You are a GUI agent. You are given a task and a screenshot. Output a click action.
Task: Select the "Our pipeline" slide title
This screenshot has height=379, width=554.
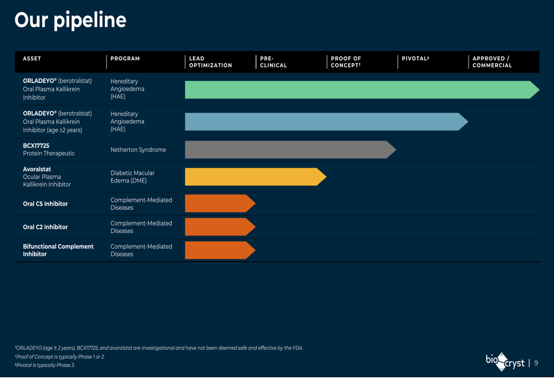pos(70,20)
